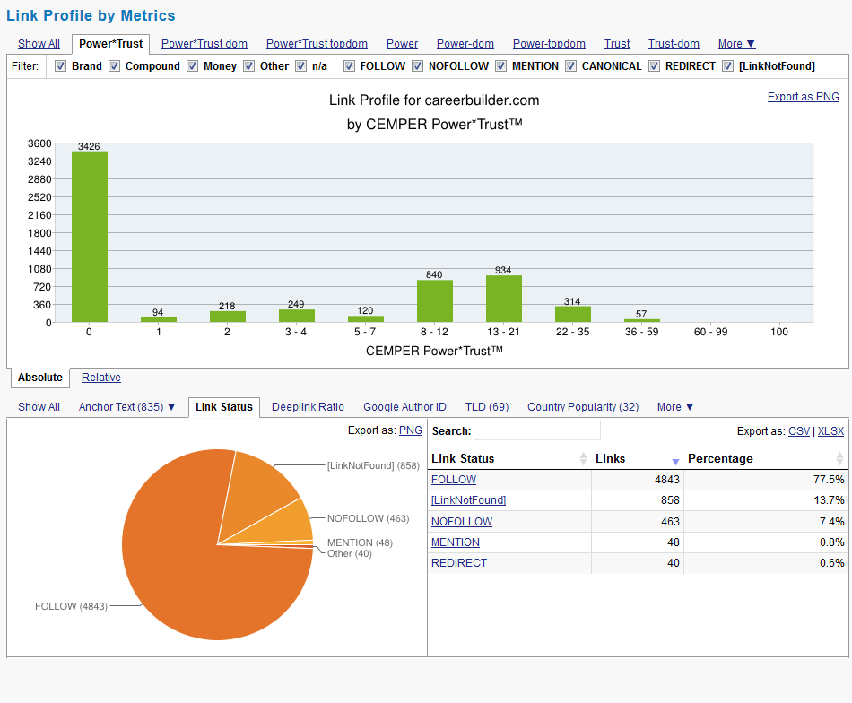The height and width of the screenshot is (703, 852).
Task: Switch to Power*Trust dom tab
Action: click(204, 44)
